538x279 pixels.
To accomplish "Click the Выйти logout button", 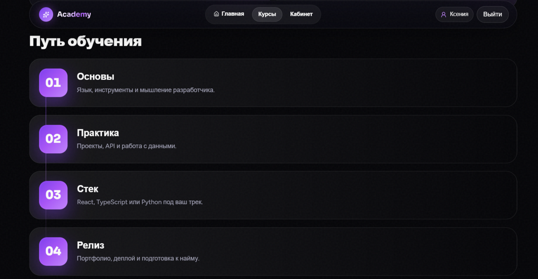I will point(493,14).
